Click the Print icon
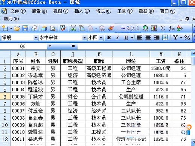195x146 pixels. click(x=44, y=28)
